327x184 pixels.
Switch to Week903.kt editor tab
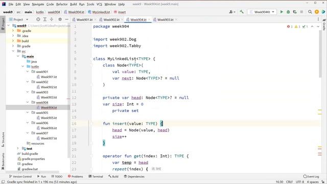click(165, 19)
